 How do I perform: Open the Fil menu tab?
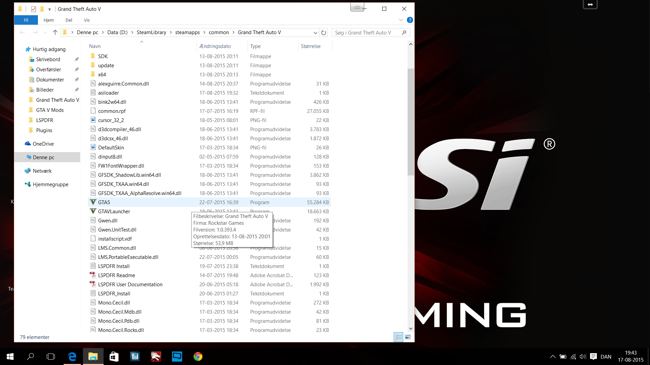pos(26,20)
